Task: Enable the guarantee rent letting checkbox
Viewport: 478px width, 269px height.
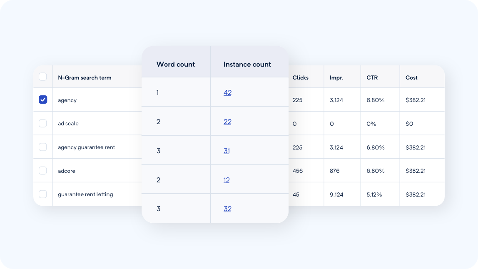Action: [x=43, y=194]
